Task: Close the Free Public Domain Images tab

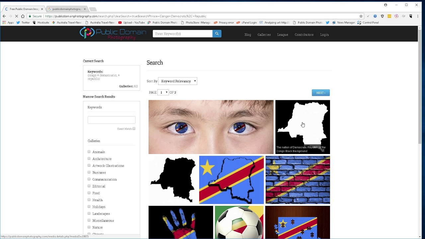Action: click(x=42, y=9)
